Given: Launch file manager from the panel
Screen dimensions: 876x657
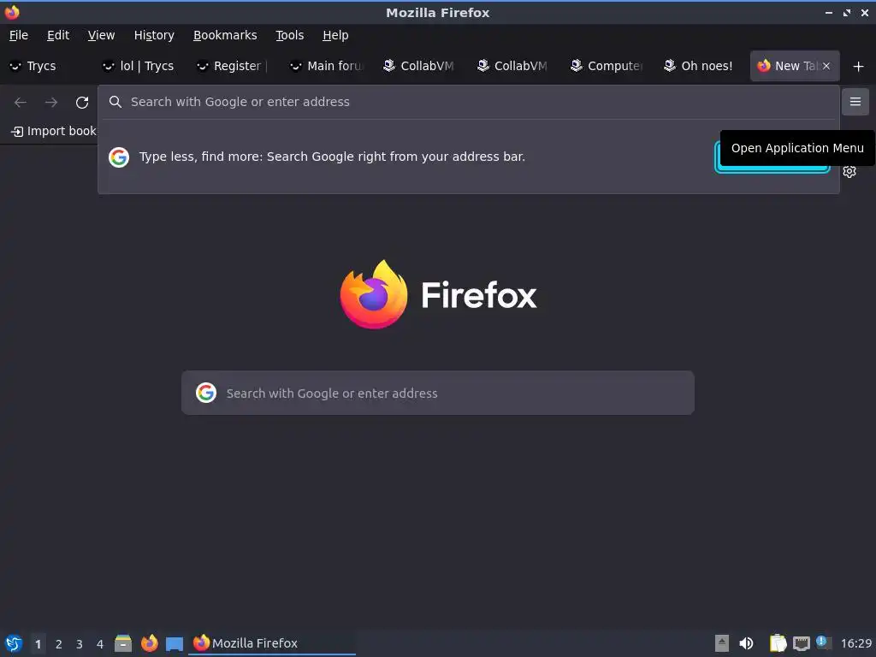Looking at the screenshot, I should coord(123,643).
